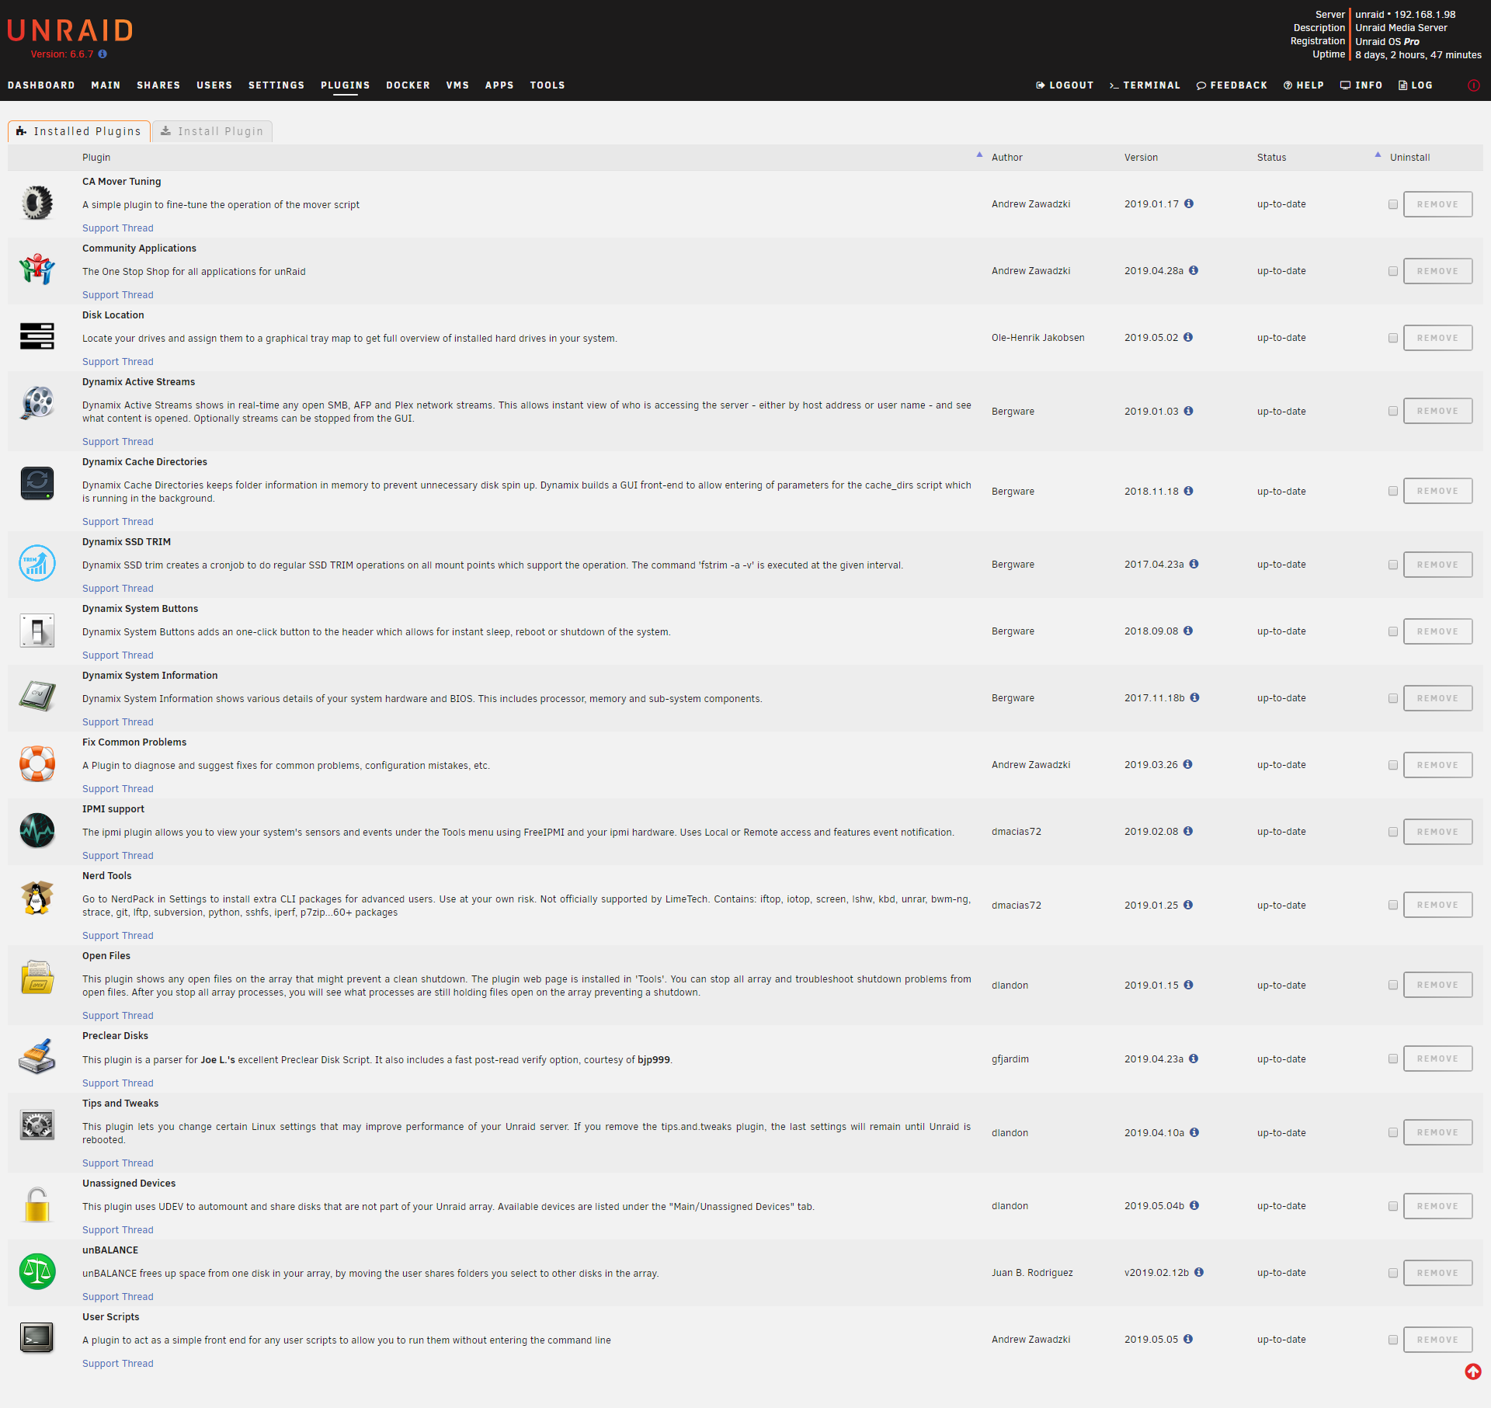This screenshot has width=1491, height=1408.
Task: Open the Docker menu
Action: click(x=408, y=85)
